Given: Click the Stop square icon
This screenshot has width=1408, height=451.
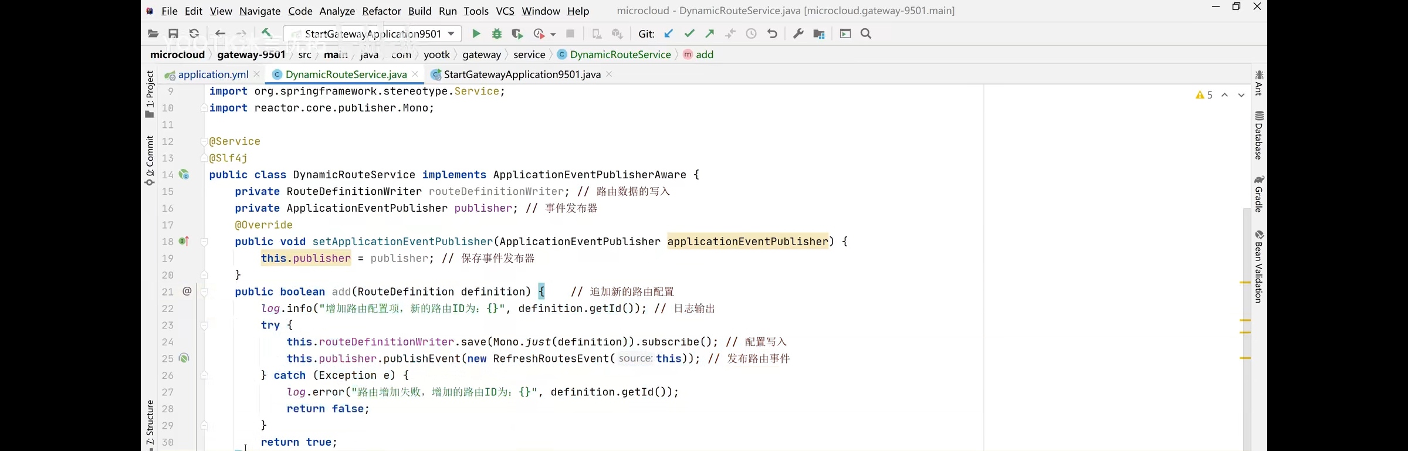Looking at the screenshot, I should (x=570, y=34).
